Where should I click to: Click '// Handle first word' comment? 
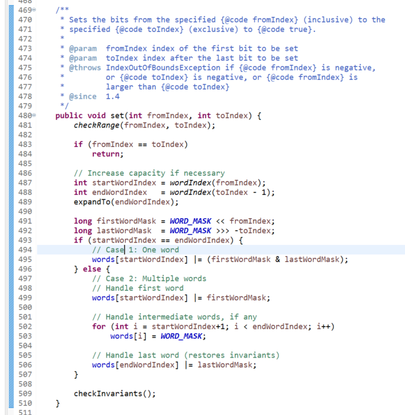138,288
